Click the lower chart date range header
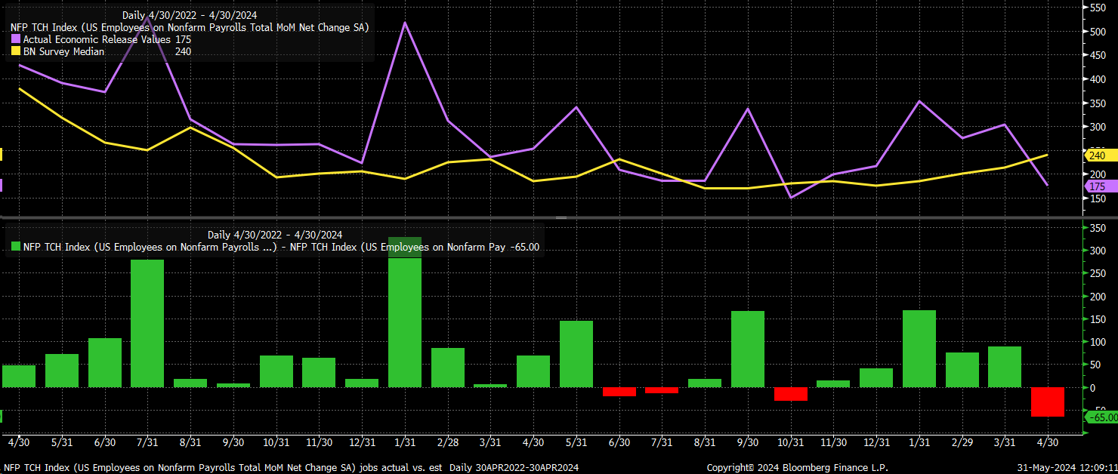This screenshot has width=1118, height=474. (275, 235)
